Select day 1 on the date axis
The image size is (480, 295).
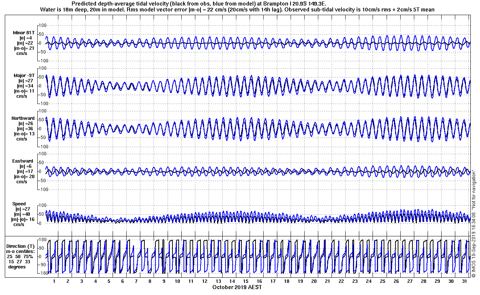click(54, 281)
